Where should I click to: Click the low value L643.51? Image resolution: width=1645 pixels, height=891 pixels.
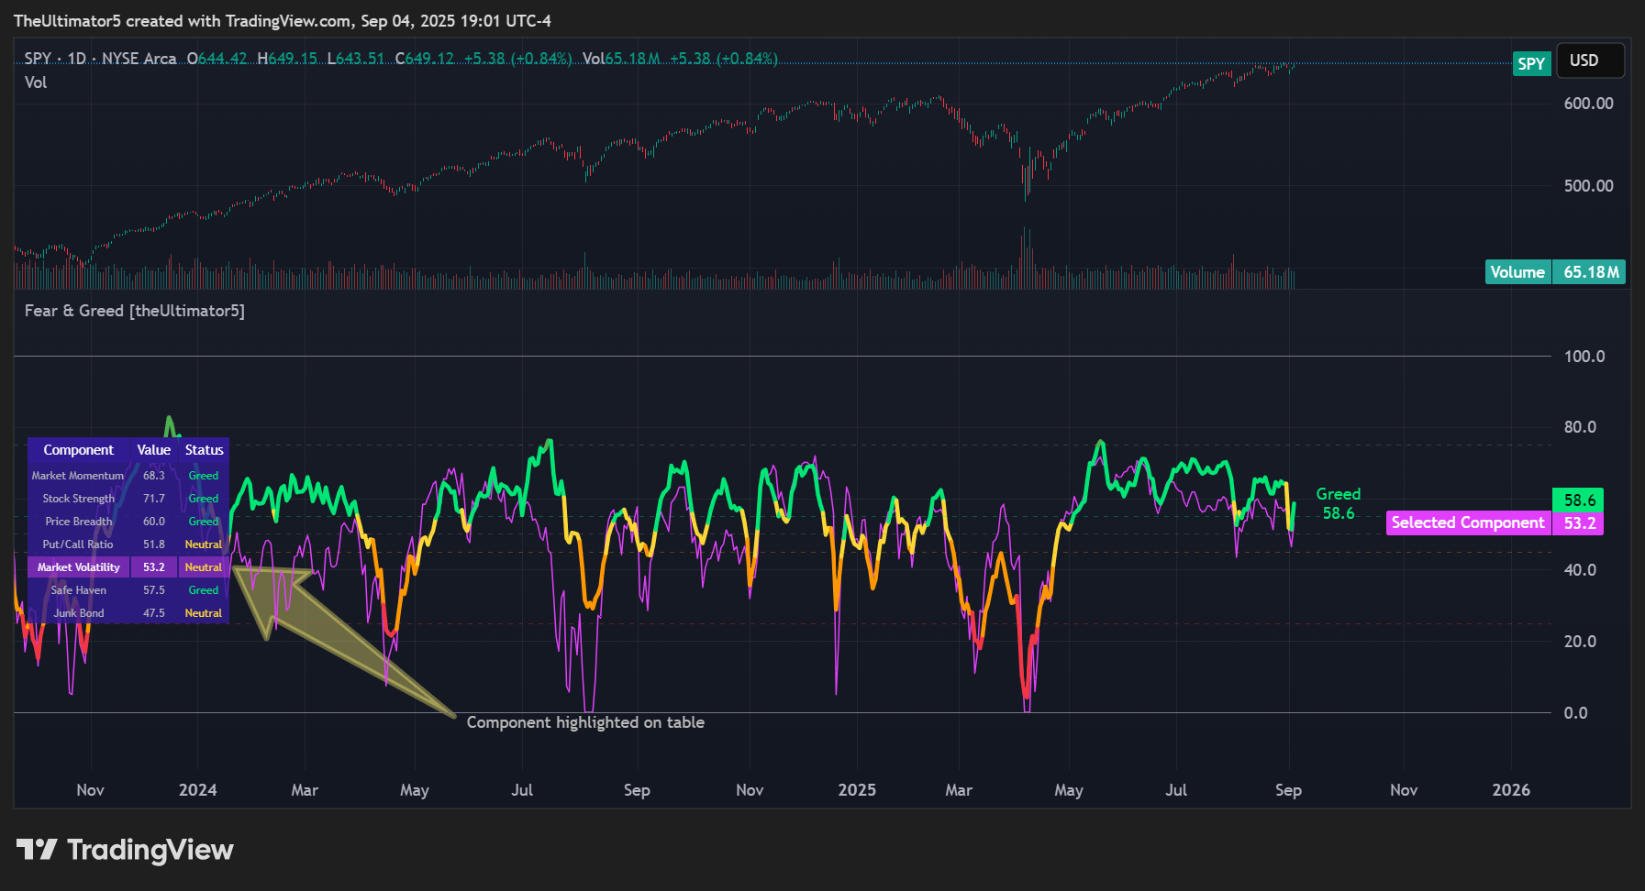pos(356,59)
